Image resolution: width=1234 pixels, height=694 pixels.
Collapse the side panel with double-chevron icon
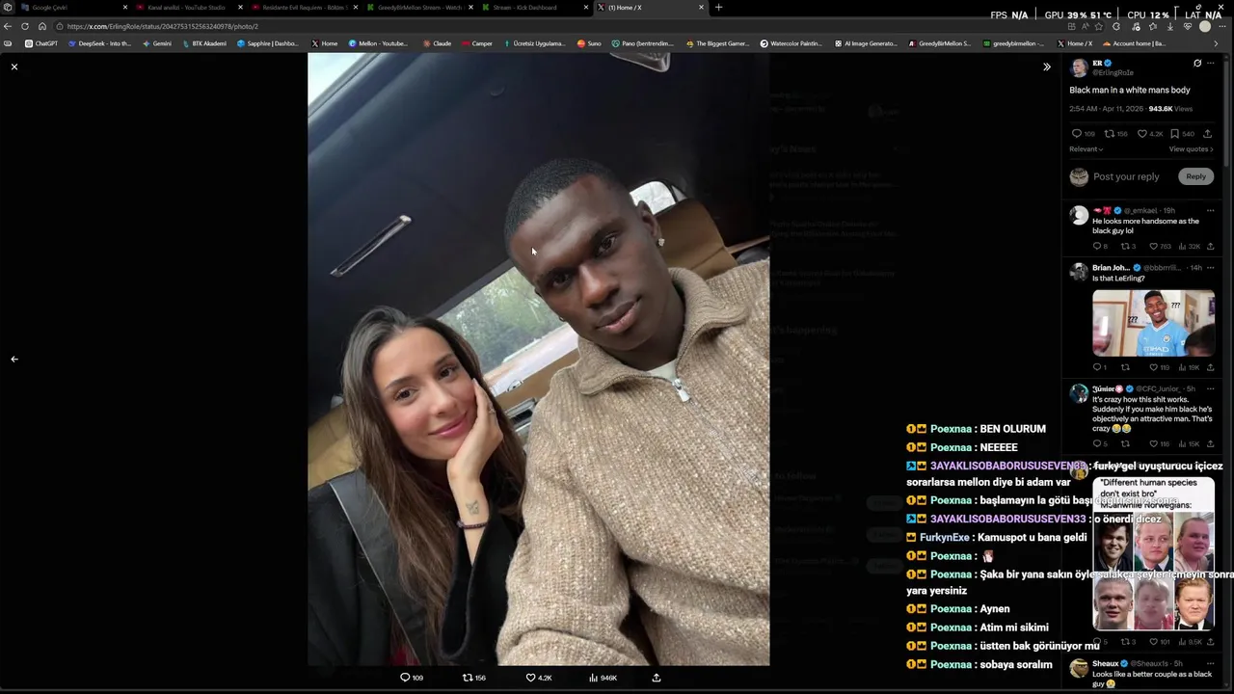(1047, 67)
